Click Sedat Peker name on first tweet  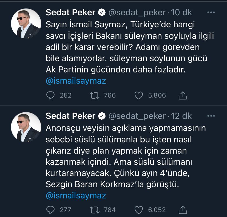point(70,12)
